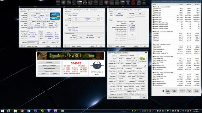Click the rightmost green taskbar application icon
Image resolution: width=202 pixels, height=113 pixels.
(x=62, y=111)
